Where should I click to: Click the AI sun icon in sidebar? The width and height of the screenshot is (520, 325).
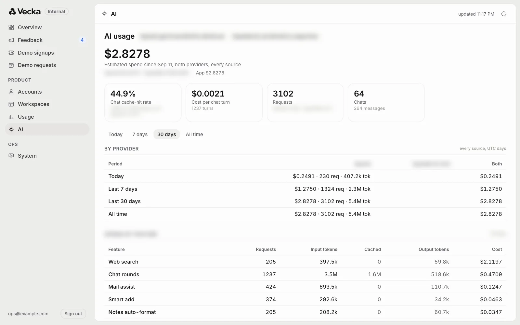11,129
